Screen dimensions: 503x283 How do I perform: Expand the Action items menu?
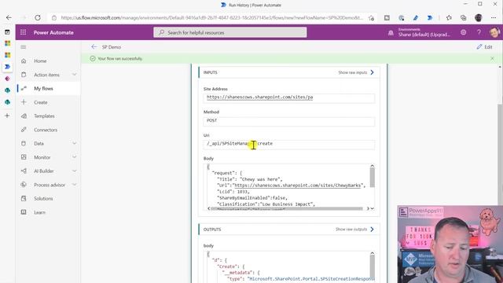click(75, 75)
